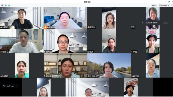
Task: Enter full screen mode icon
Action: click(172, 5)
